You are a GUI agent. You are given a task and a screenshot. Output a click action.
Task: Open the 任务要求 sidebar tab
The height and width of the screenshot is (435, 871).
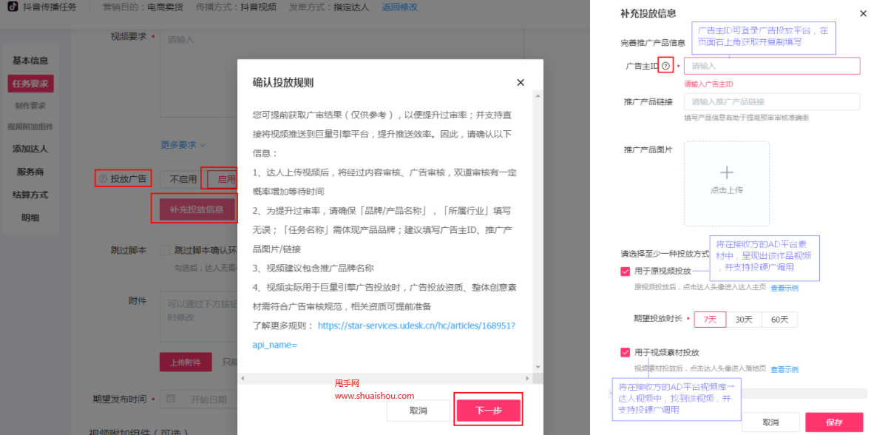pyautogui.click(x=30, y=84)
